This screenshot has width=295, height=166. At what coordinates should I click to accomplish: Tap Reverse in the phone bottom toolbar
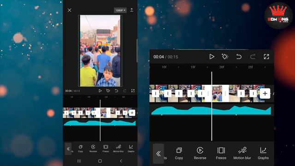(93, 148)
